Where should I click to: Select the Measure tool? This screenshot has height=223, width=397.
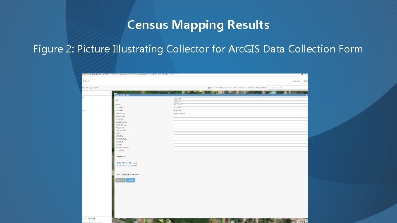point(250,88)
